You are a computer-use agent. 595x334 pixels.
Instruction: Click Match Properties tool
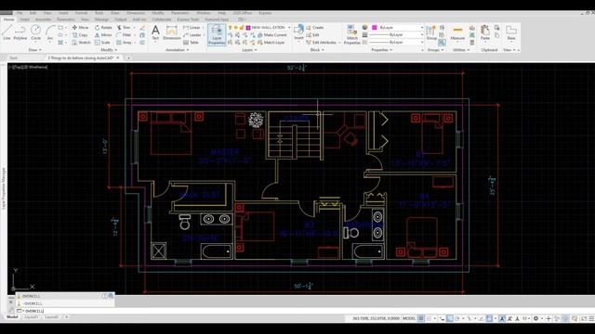(351, 34)
